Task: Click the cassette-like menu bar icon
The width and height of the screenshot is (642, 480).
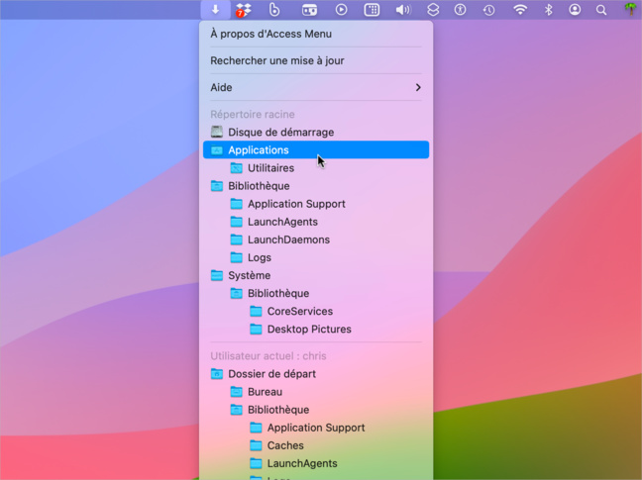Action: pyautogui.click(x=309, y=10)
